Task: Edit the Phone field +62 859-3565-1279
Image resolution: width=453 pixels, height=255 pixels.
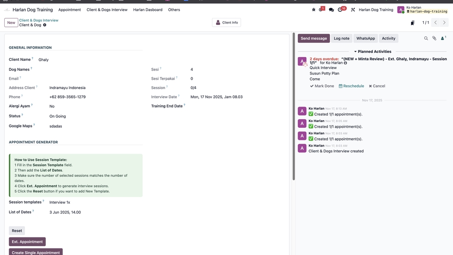Action: tap(96, 97)
